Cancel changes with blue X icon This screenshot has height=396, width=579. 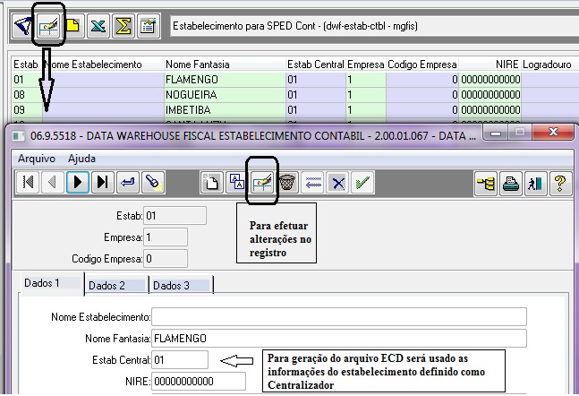click(337, 182)
